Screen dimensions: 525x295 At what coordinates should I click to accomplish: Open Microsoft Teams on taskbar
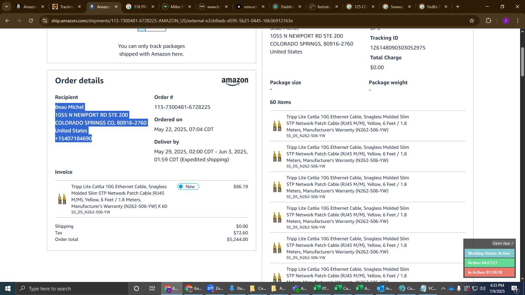pyautogui.click(x=300, y=288)
